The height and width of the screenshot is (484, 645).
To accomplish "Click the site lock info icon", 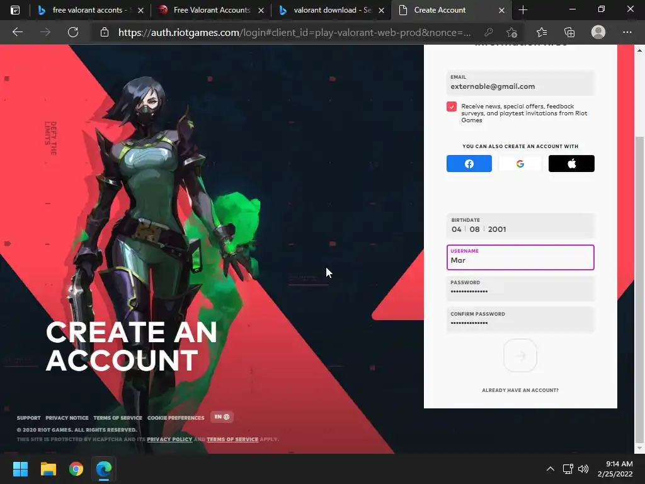I will tap(105, 32).
